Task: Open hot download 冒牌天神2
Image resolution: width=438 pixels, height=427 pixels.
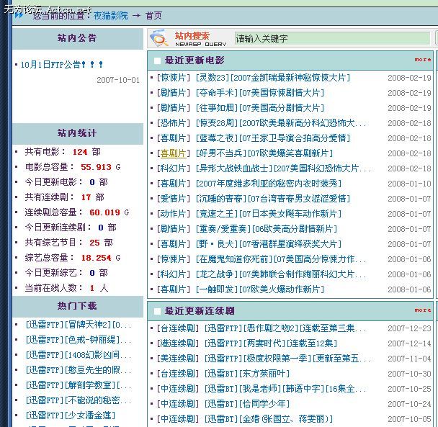Action: [x=79, y=325]
